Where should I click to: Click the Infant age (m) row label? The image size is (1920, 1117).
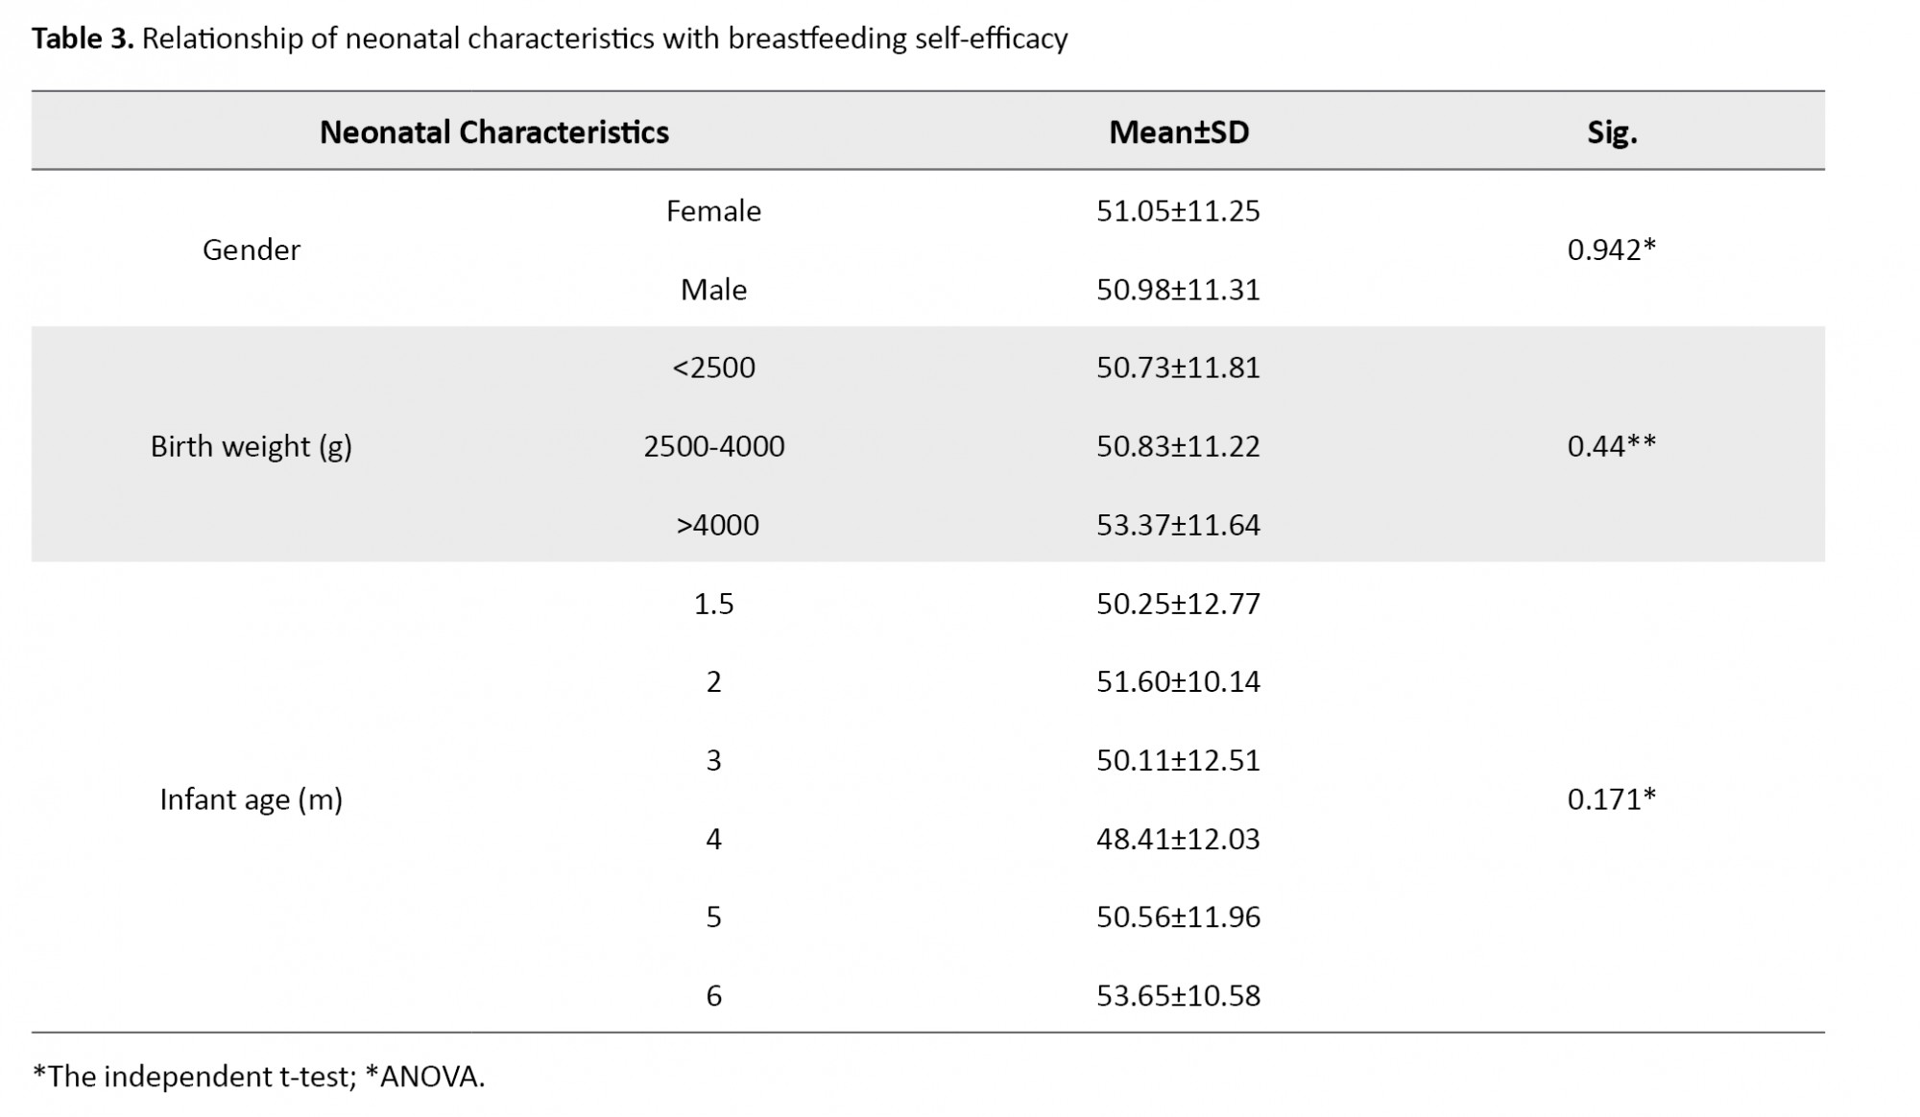[251, 799]
